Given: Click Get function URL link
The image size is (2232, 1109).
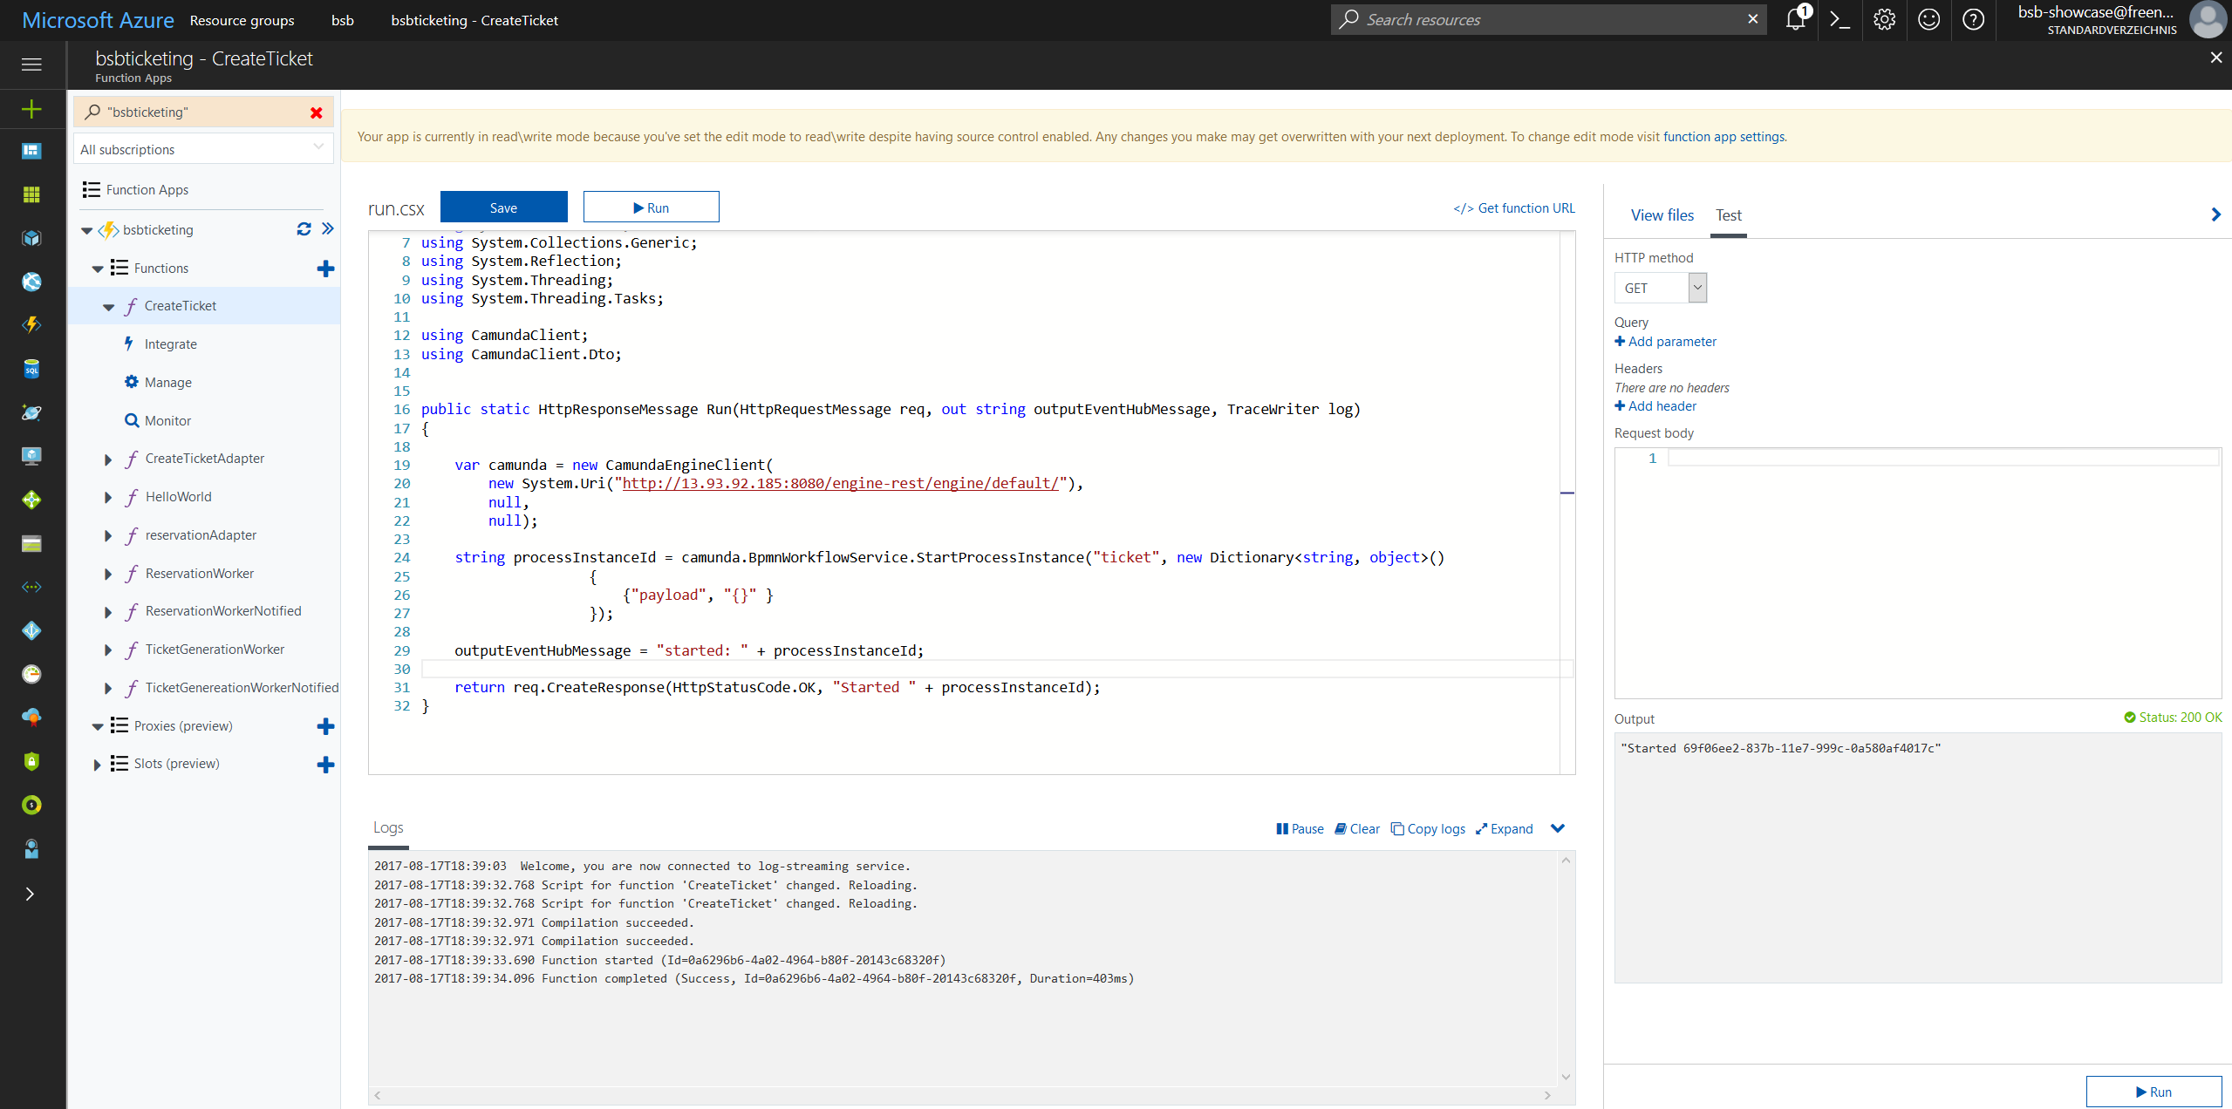Looking at the screenshot, I should tap(1514, 208).
